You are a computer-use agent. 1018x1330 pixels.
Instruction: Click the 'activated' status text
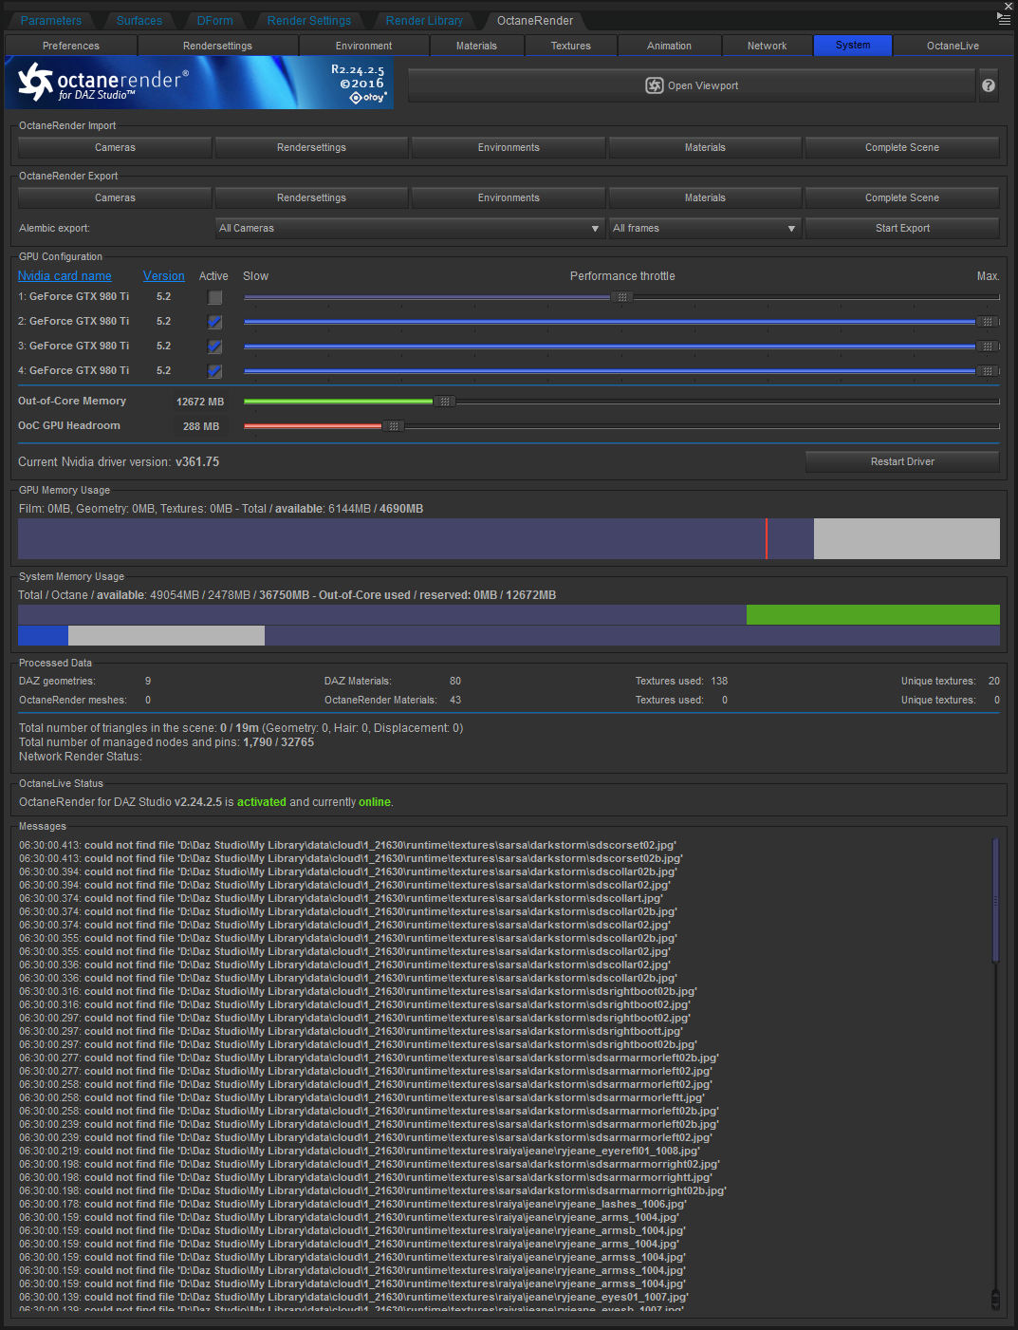pyautogui.click(x=262, y=802)
